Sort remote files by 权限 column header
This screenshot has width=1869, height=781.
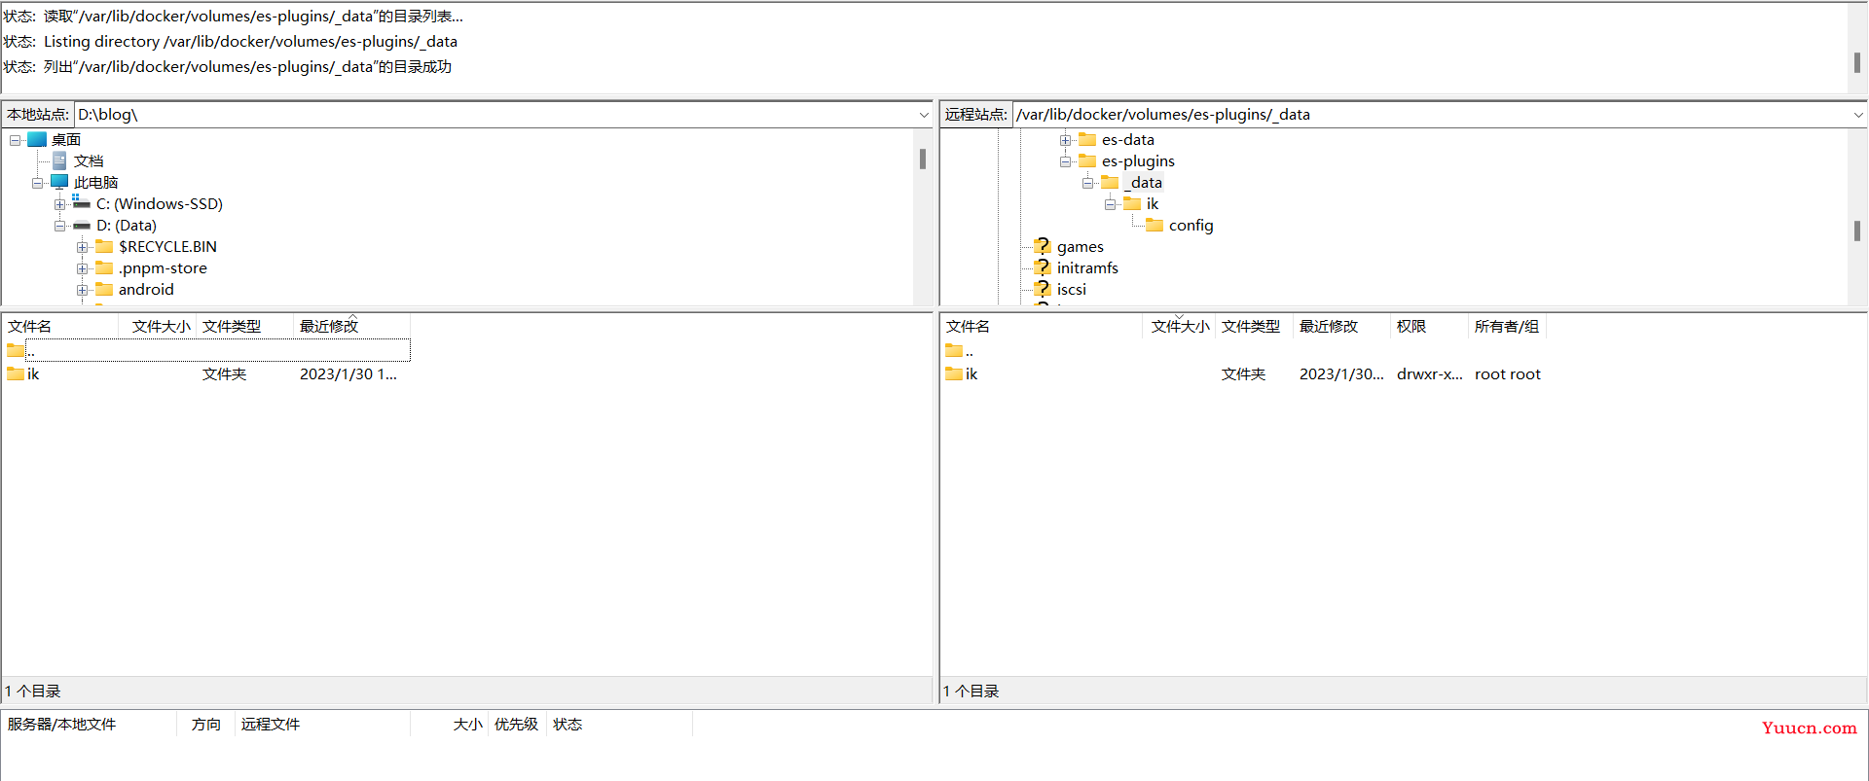tap(1411, 327)
